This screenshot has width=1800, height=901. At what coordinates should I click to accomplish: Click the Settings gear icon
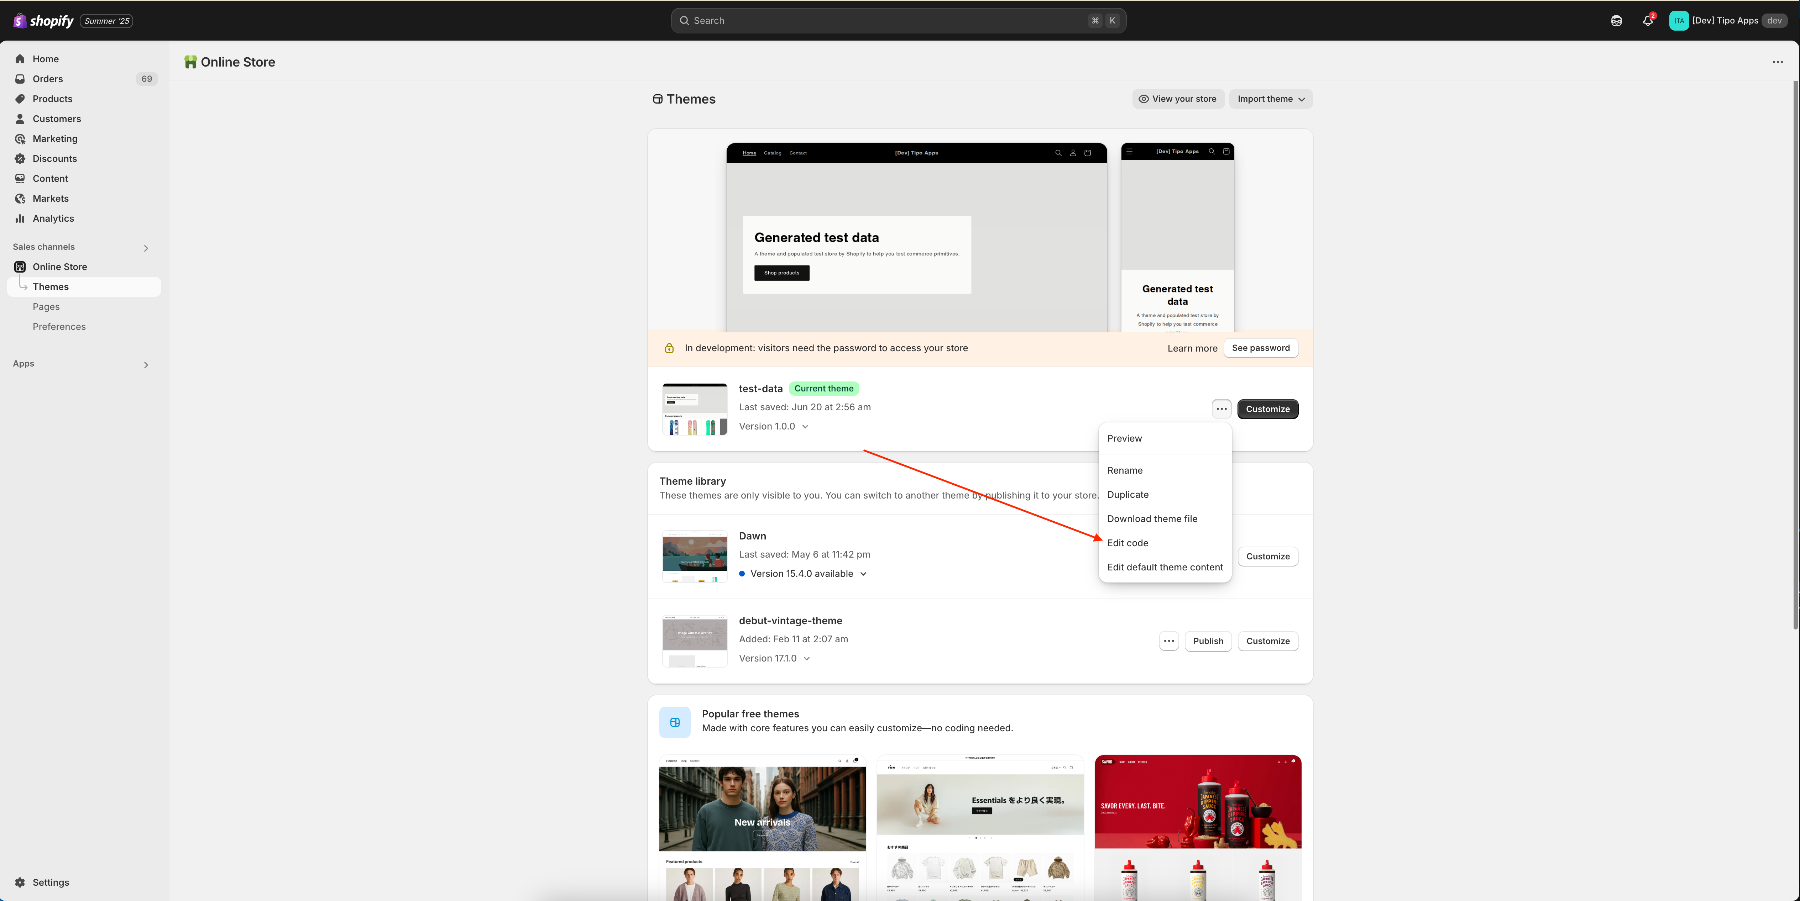point(20,882)
